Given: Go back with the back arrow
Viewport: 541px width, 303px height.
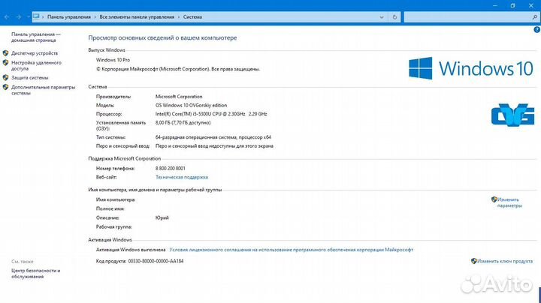Looking at the screenshot, I should [7, 16].
